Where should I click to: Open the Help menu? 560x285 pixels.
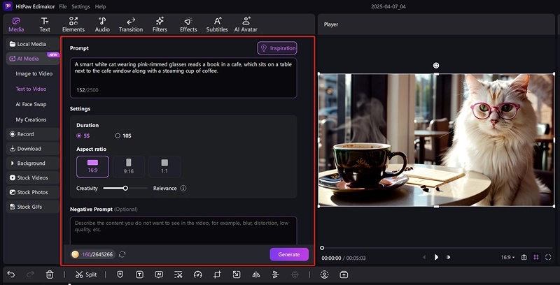tap(100, 7)
